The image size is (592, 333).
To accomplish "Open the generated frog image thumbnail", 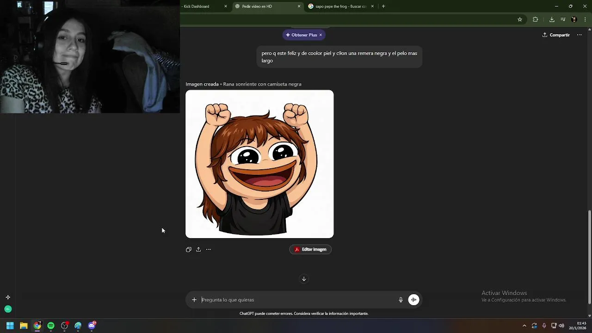I will pyautogui.click(x=259, y=164).
